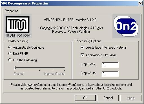144x104 pixels.
Task: Click the Highest Quality slider label
Action: (x=54, y=74)
